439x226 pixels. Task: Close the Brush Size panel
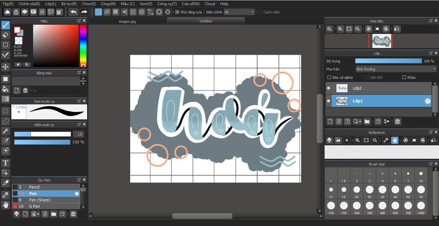[436, 164]
